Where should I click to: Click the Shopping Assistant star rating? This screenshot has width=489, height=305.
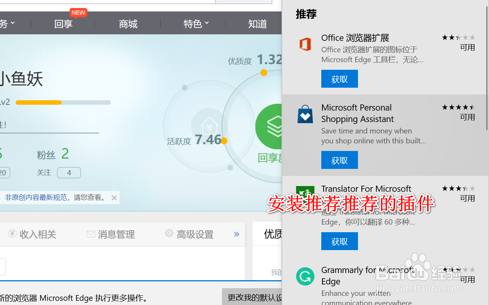click(458, 107)
